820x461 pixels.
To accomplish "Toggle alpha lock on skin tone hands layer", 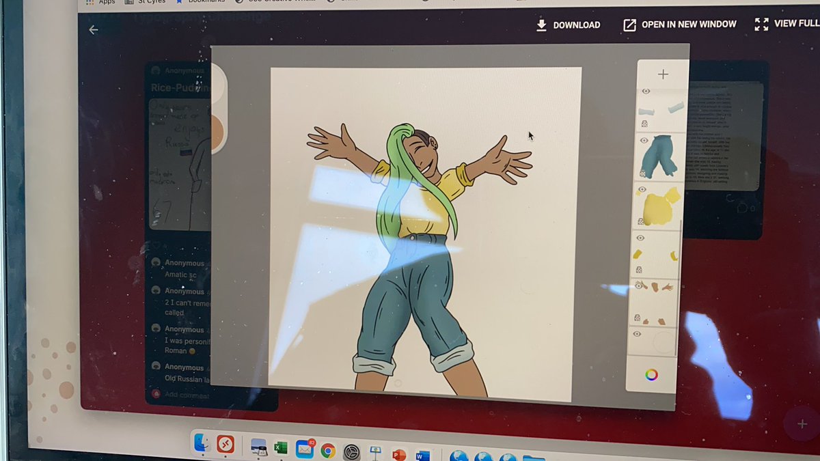I will pyautogui.click(x=638, y=318).
